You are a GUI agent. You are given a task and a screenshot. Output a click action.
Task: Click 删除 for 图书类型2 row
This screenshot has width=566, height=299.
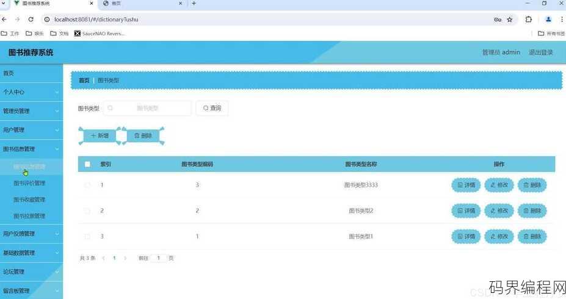pyautogui.click(x=532, y=211)
